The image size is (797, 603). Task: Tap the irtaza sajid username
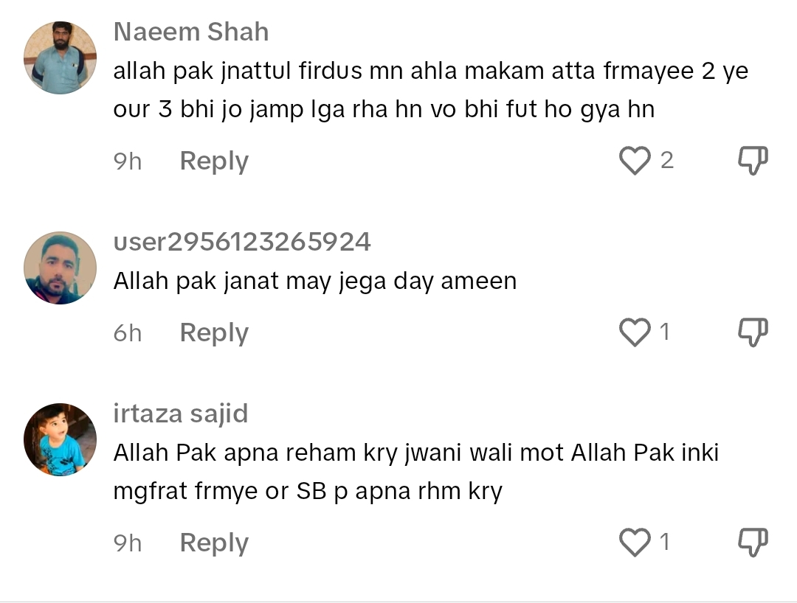pyautogui.click(x=180, y=414)
